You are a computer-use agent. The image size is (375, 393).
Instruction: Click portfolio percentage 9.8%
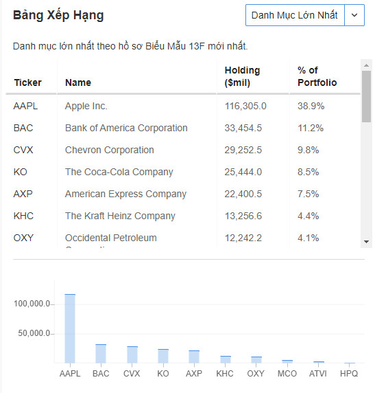tap(309, 150)
